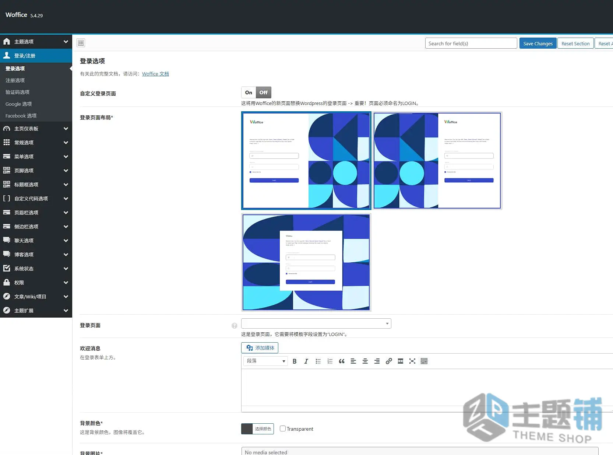The width and height of the screenshot is (613, 455).
Task: Click the checkmark icon beside 系统状态
Action: tap(7, 268)
